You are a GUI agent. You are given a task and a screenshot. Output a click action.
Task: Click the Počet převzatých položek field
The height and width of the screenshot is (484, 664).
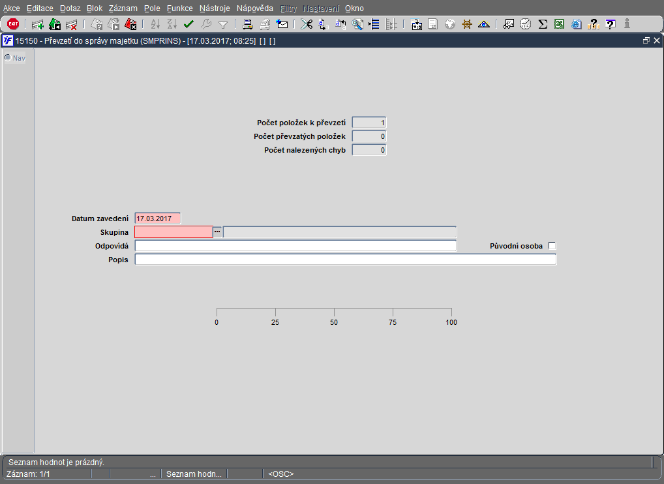click(369, 136)
